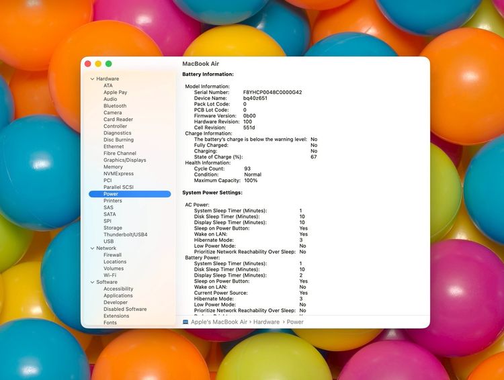Select Disc Burning entry

[118, 140]
